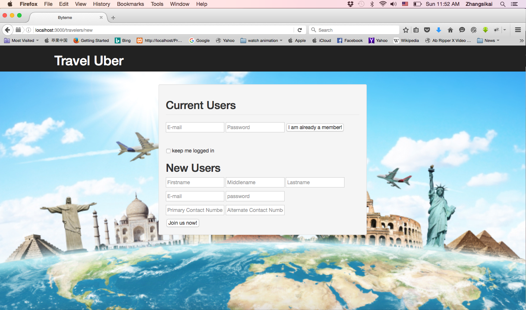Viewport: 526px width, 310px height.
Task: Open the Bluetooth status menu
Action: [x=372, y=4]
